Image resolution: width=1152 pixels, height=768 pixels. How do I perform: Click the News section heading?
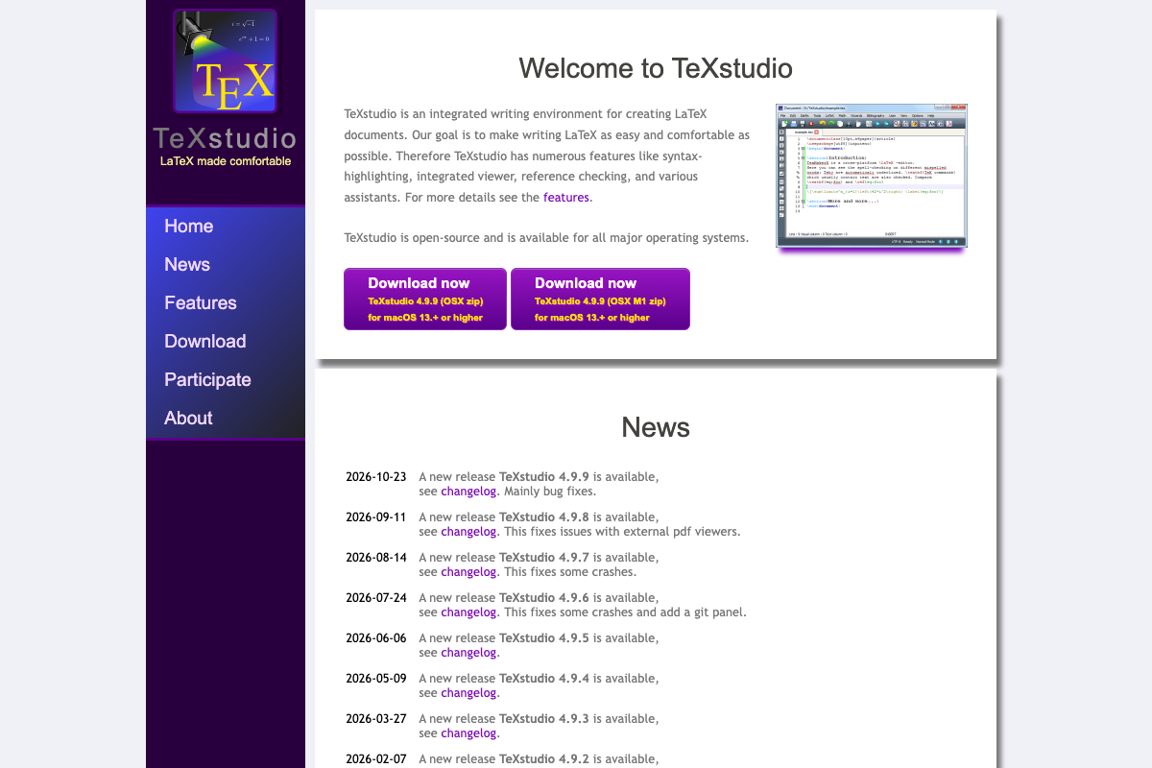[x=656, y=427]
